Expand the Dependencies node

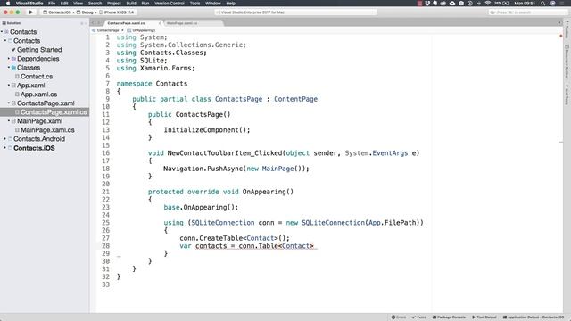tap(9, 59)
